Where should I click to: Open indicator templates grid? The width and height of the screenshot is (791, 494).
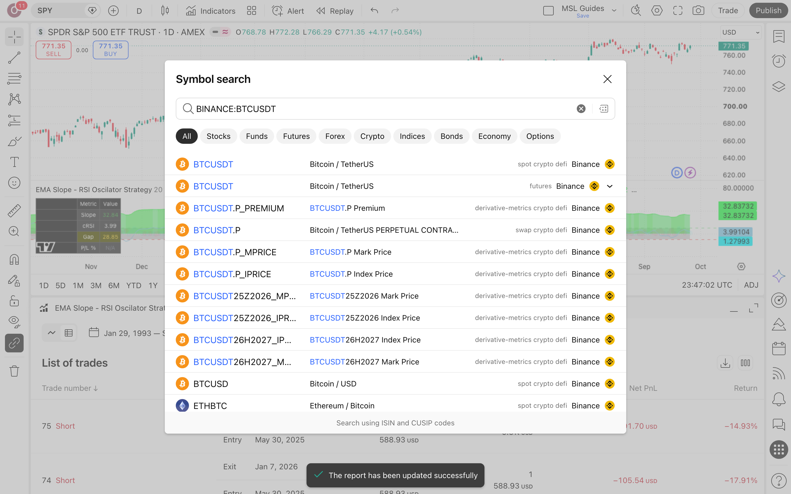pos(251,11)
